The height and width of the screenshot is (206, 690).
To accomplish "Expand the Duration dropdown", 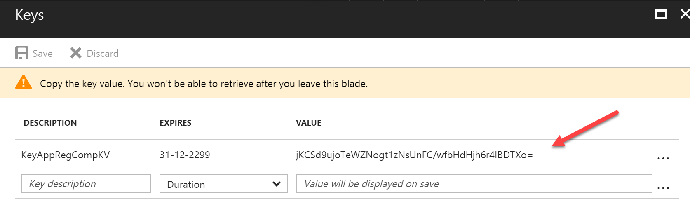I will [x=223, y=184].
